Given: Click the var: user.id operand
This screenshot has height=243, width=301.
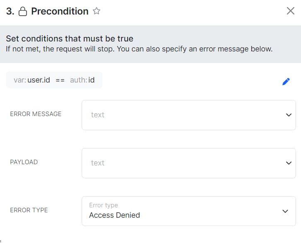Looking at the screenshot, I should click(32, 80).
